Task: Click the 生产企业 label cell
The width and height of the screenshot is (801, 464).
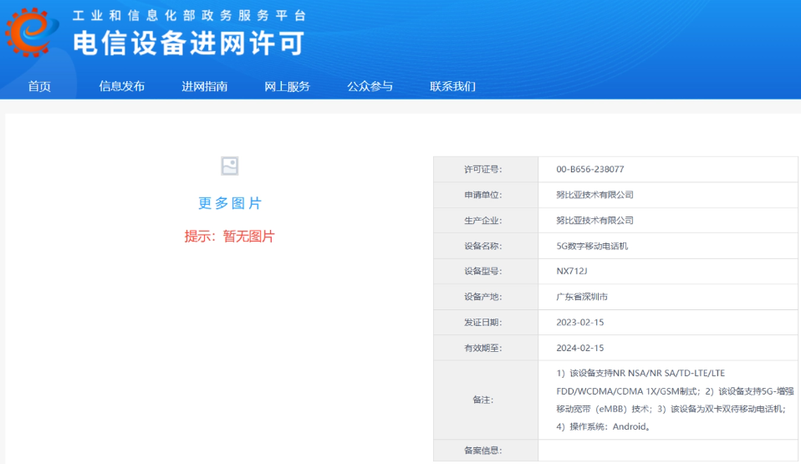Action: click(x=486, y=220)
